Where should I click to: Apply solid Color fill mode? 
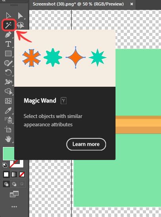(6, 175)
